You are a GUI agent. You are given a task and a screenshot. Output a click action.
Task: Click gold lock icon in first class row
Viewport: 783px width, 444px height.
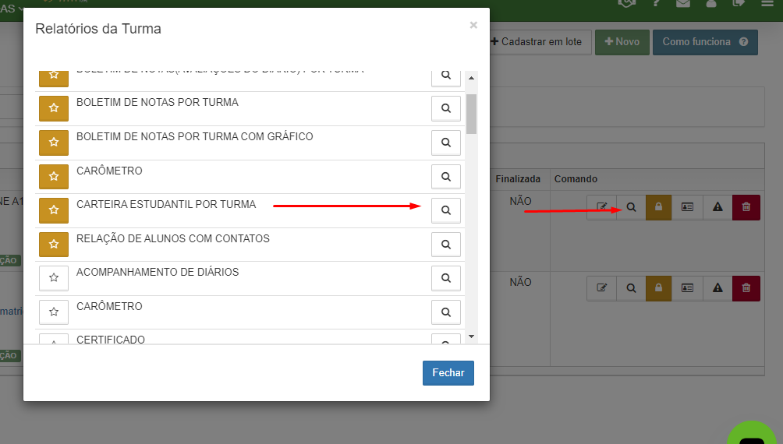point(659,207)
